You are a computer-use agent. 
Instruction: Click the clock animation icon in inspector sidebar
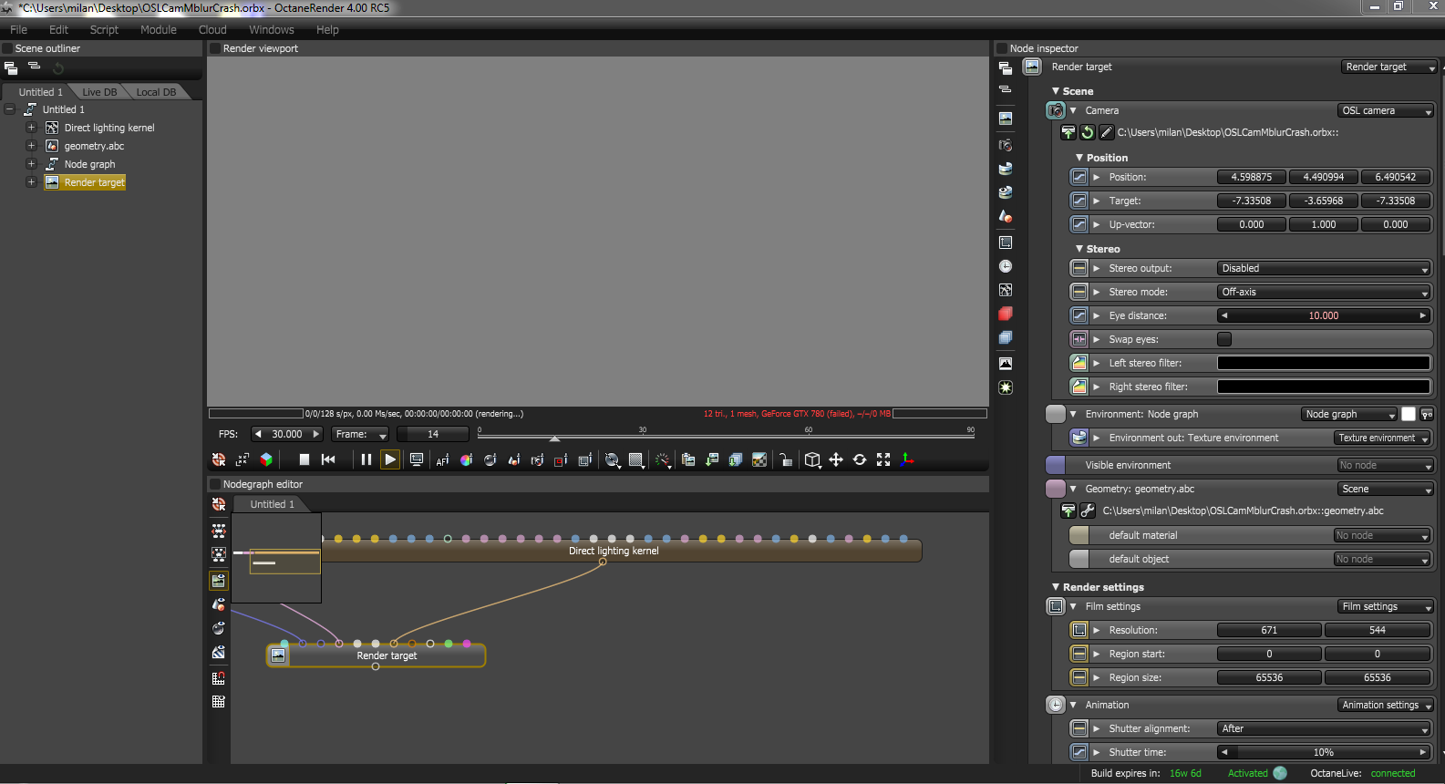tap(1006, 266)
